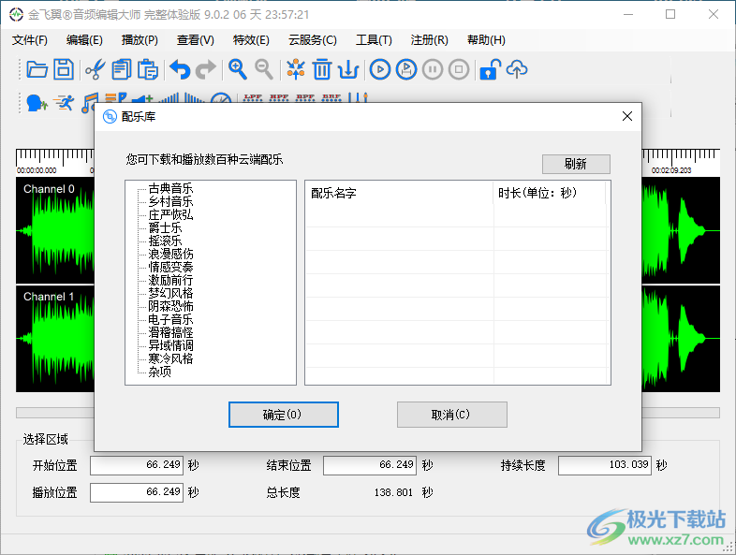Click the voice changer head icon

click(37, 102)
